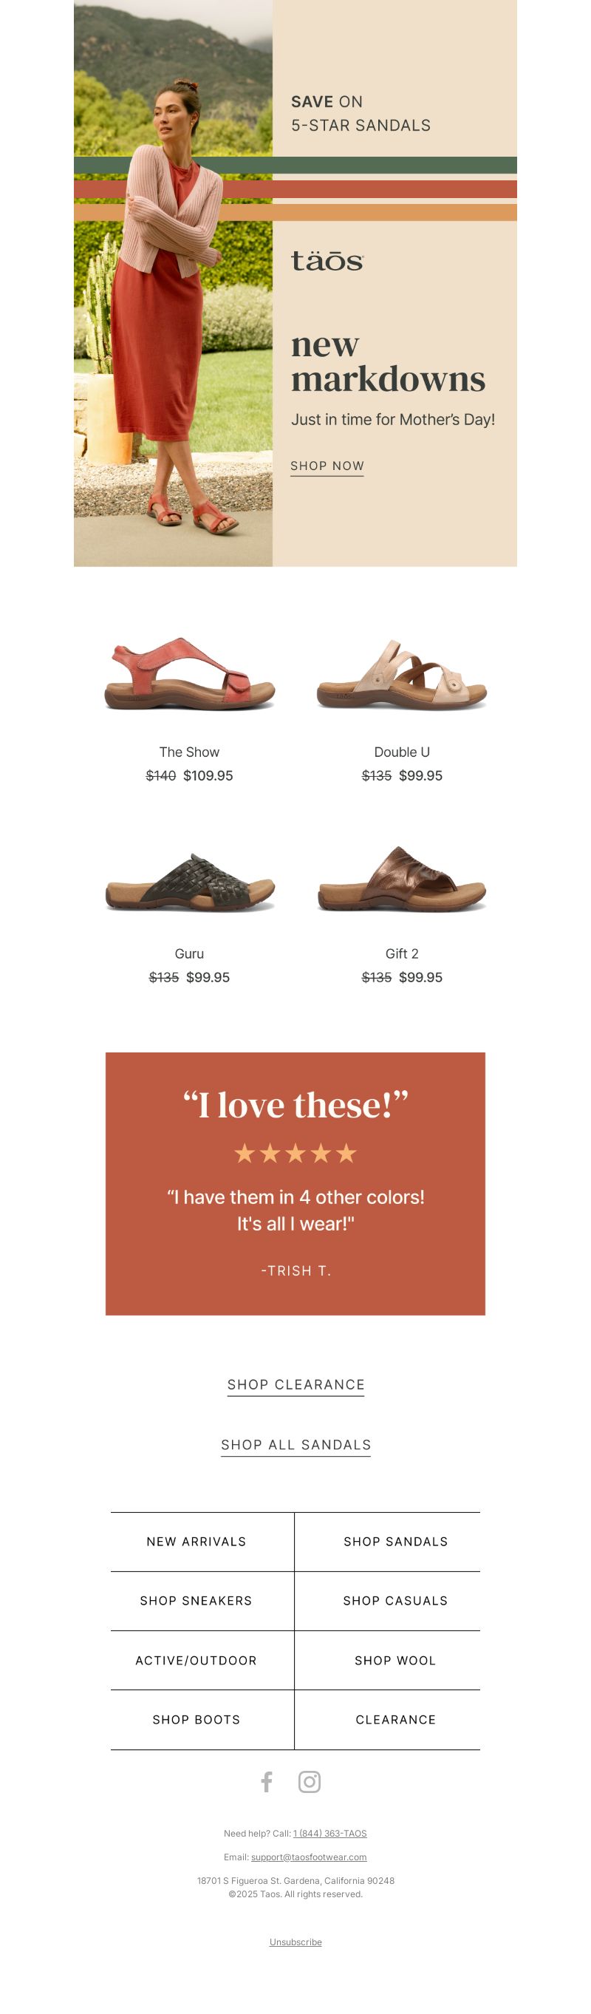This screenshot has width=591, height=2014.
Task: Open NEW ARRIVALS navigation item
Action: click(197, 1542)
